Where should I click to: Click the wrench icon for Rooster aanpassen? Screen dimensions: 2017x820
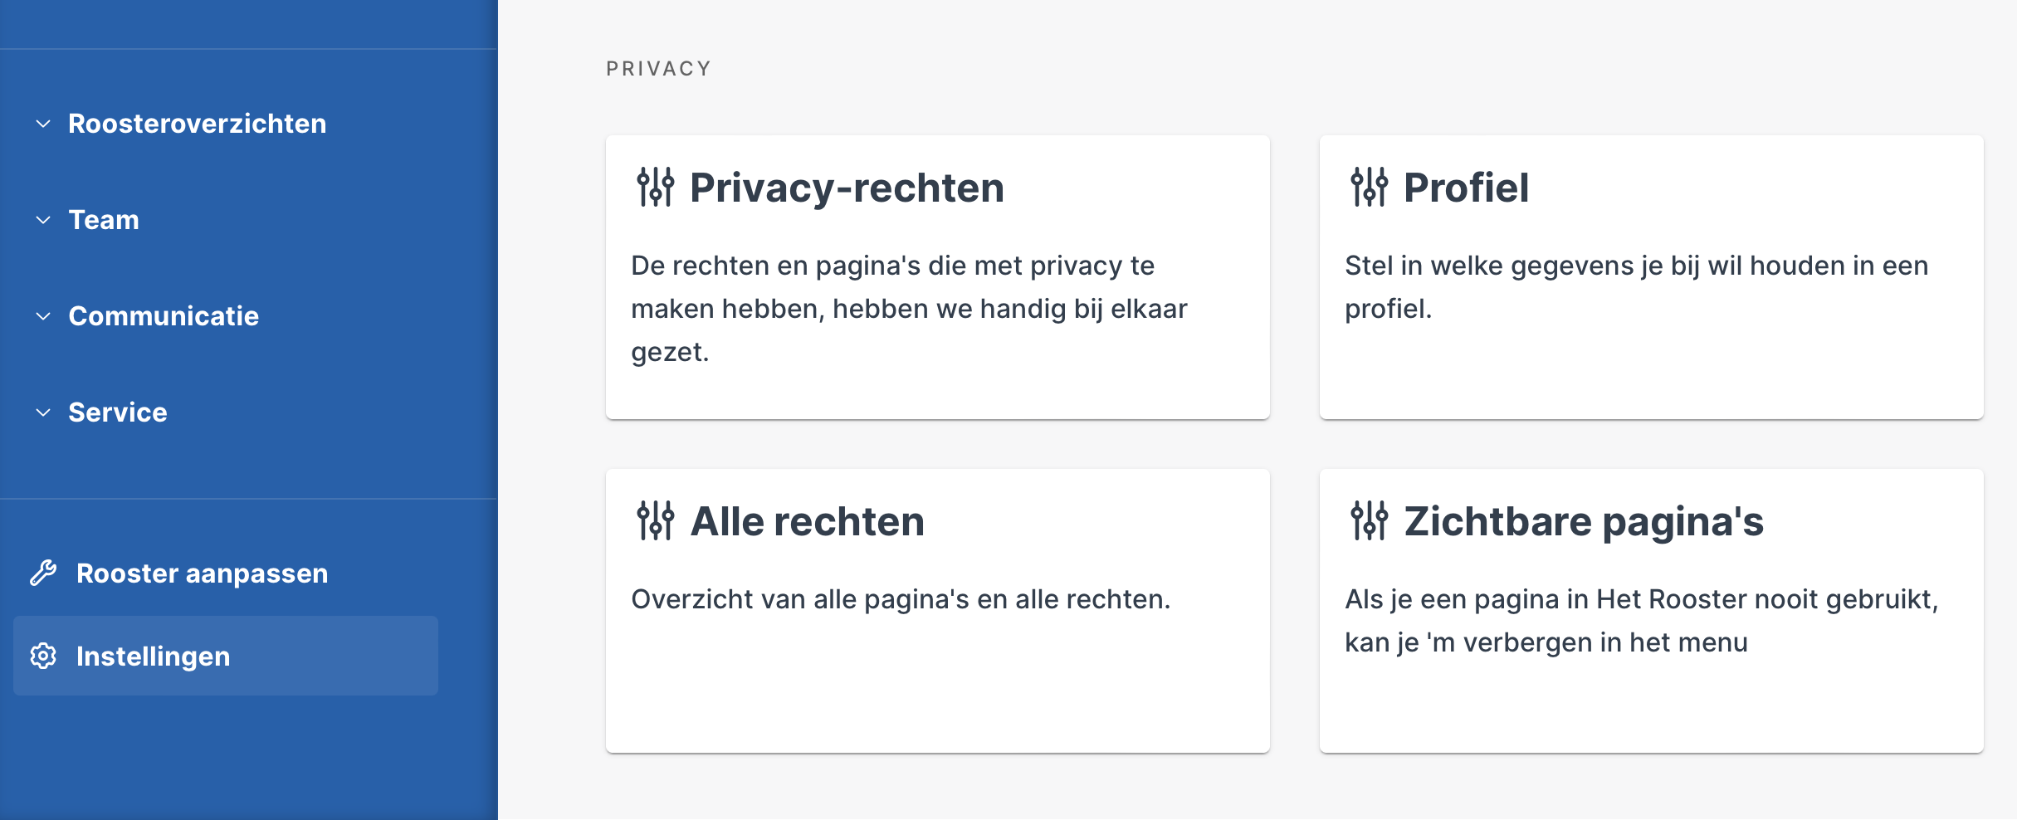tap(43, 573)
